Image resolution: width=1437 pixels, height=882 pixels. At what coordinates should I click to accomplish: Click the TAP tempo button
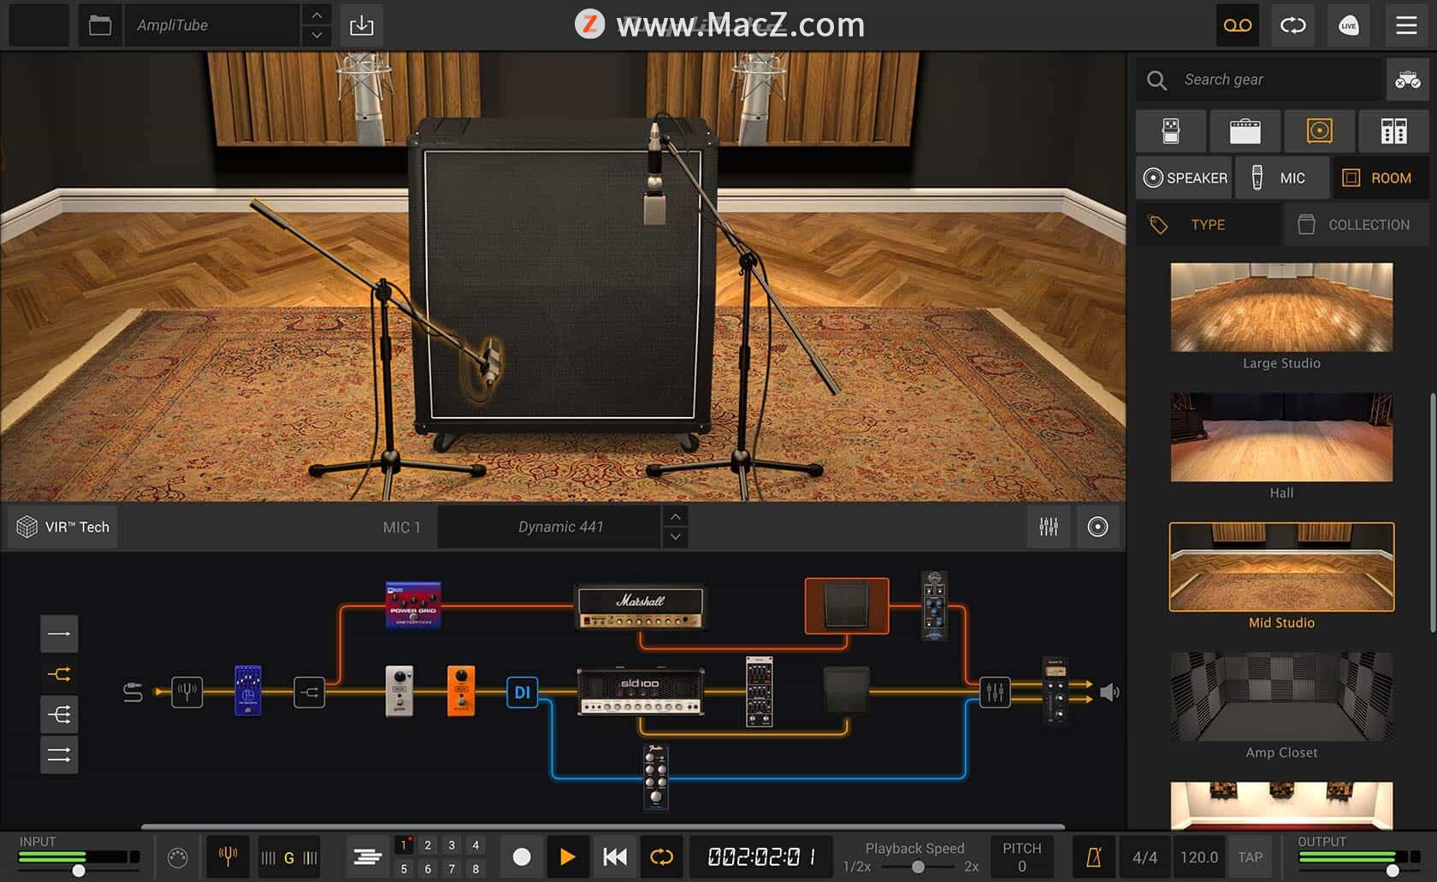point(1250,857)
